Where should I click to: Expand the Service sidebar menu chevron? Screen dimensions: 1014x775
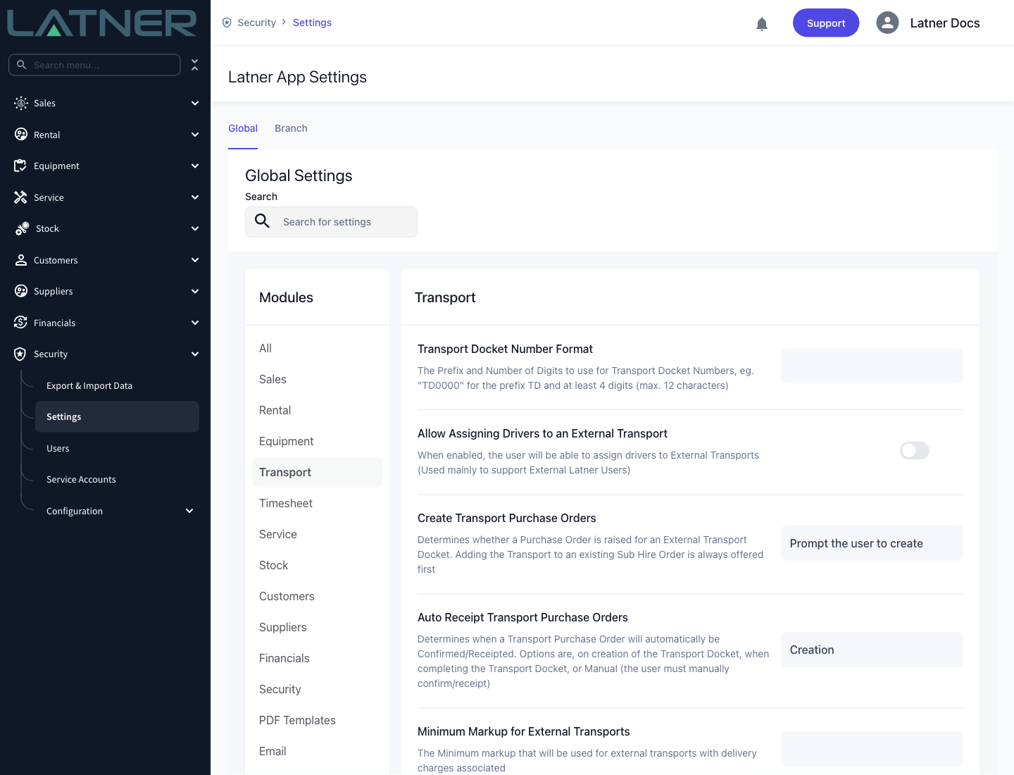click(195, 197)
